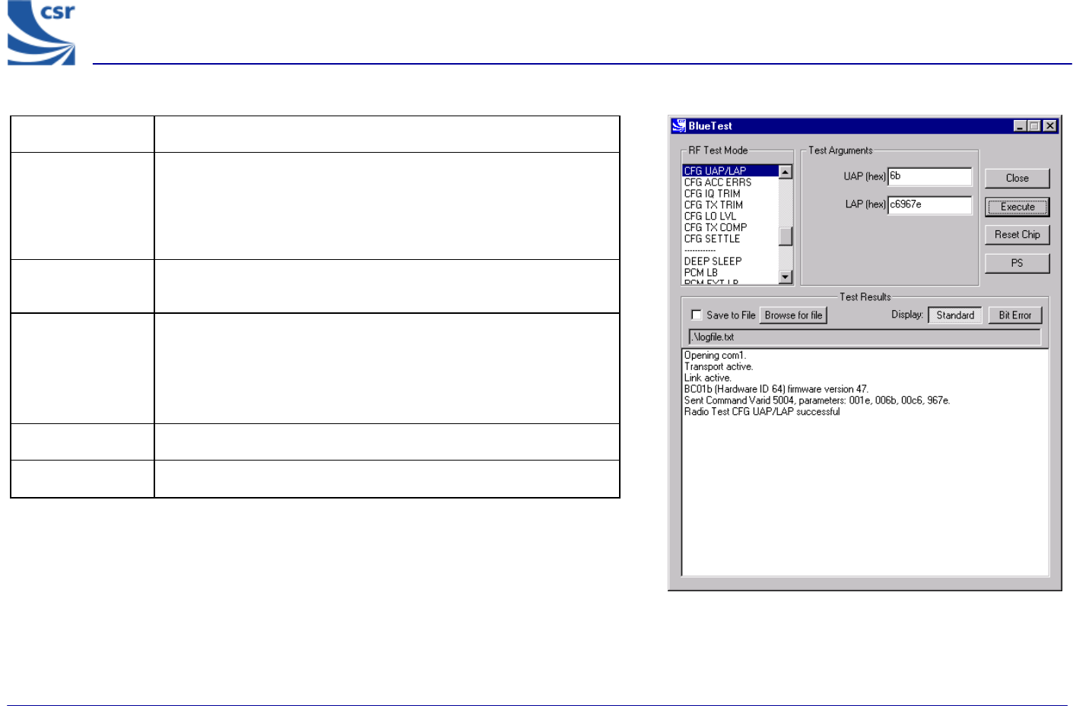Viewport: 1073px width, 706px height.
Task: Switch display to Standard
Action: [x=955, y=315]
